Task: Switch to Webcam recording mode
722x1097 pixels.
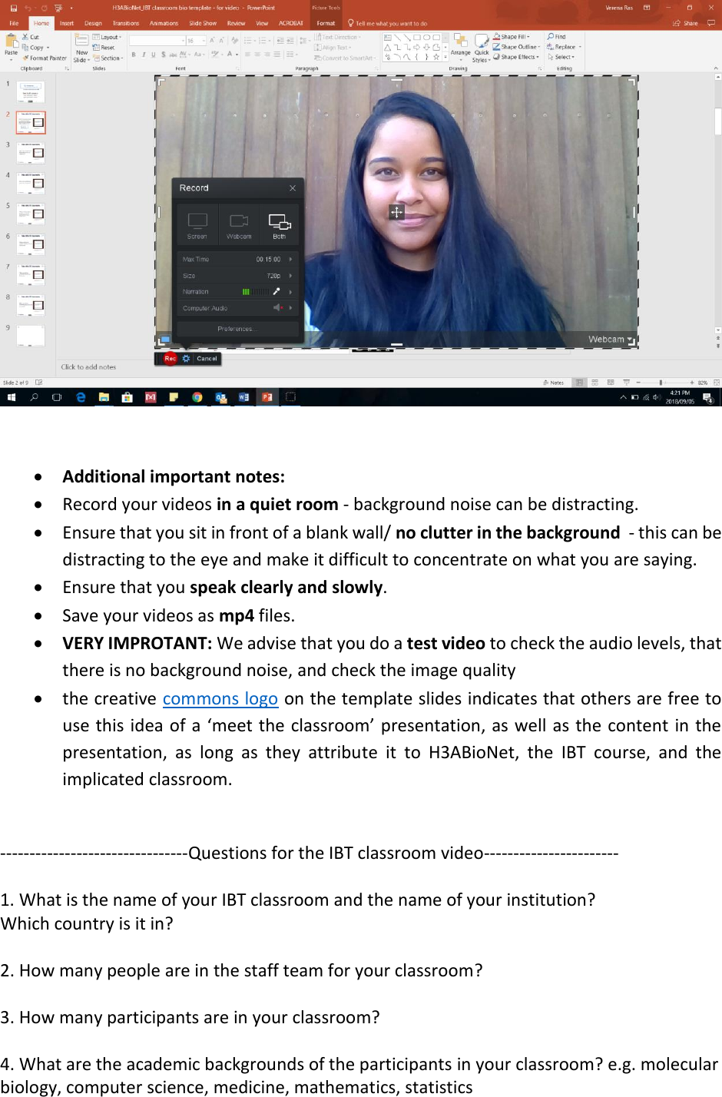Action: point(238,222)
